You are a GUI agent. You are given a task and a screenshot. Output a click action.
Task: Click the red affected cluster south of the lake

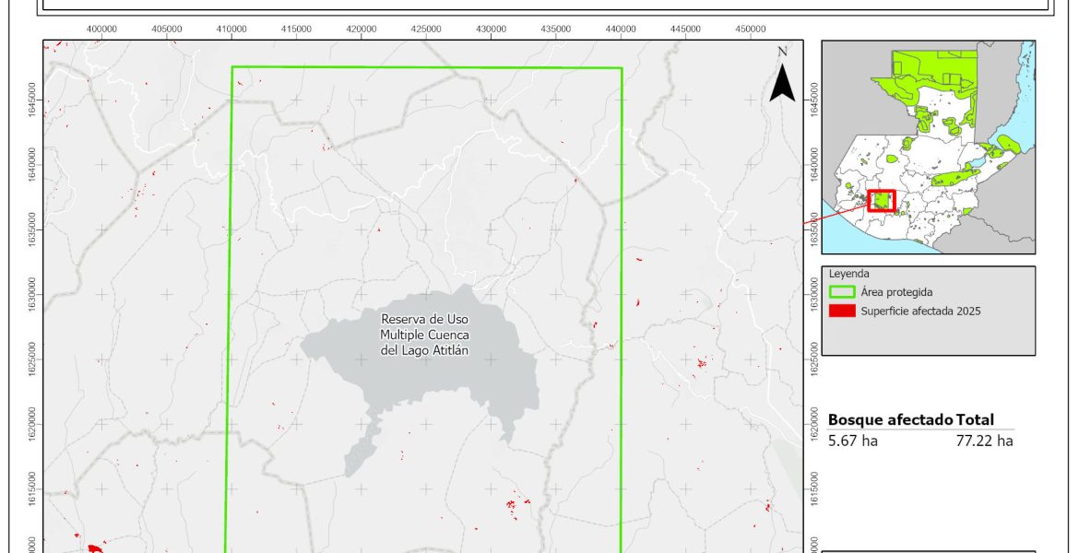click(515, 504)
